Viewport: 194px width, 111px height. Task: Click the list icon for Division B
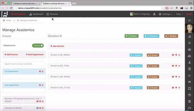(x=173, y=66)
